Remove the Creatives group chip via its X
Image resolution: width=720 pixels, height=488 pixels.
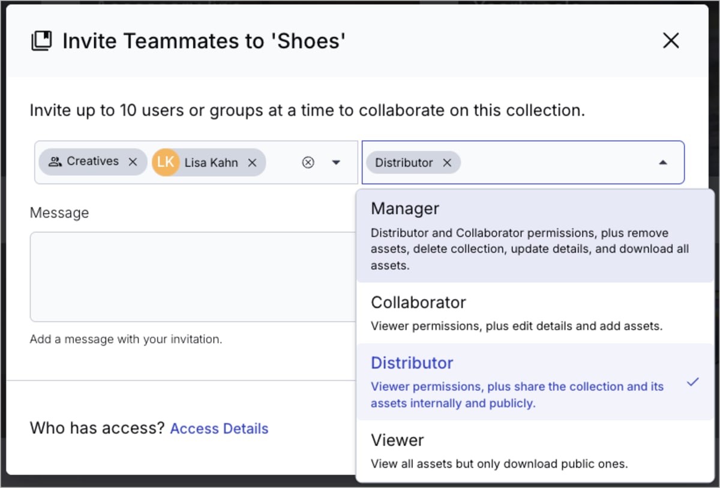(x=134, y=161)
